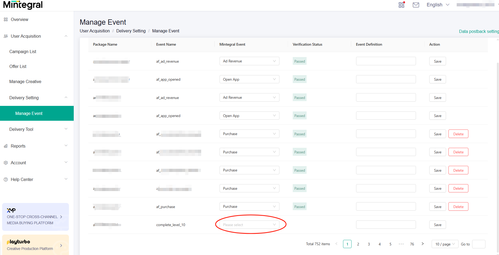This screenshot has width=499, height=255.
Task: Open the apps grid icon in header
Action: (401, 5)
